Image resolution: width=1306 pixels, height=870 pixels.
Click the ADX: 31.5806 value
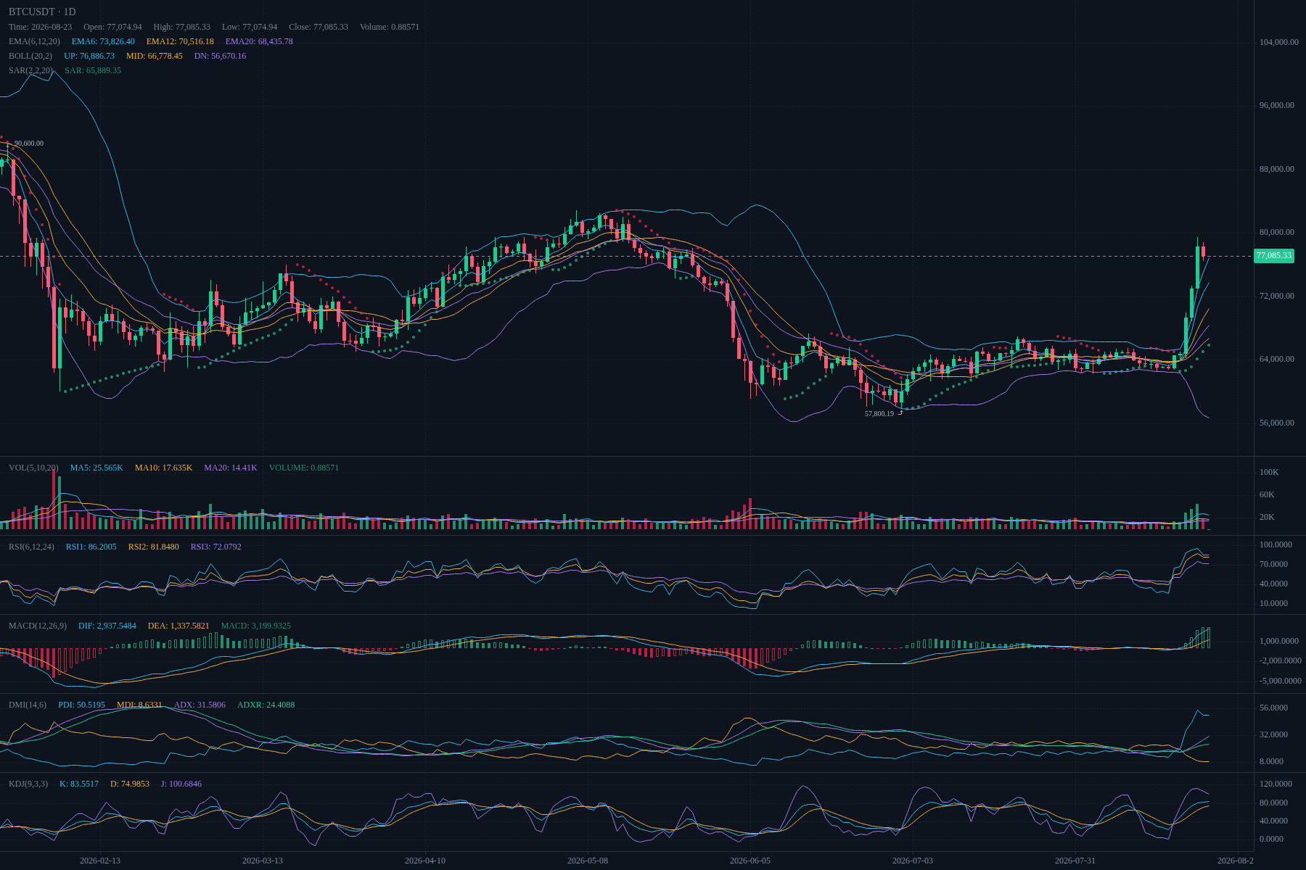(200, 705)
